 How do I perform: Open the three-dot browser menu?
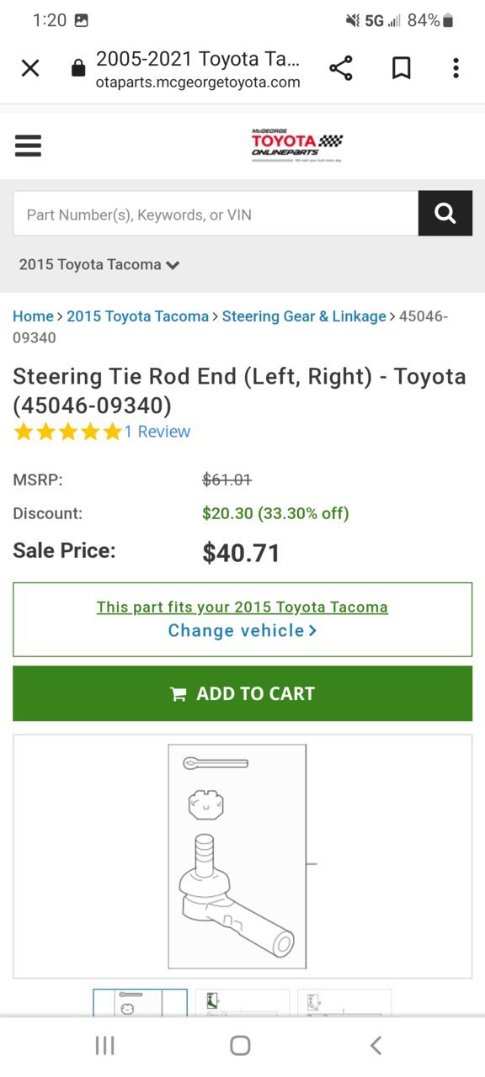(456, 69)
